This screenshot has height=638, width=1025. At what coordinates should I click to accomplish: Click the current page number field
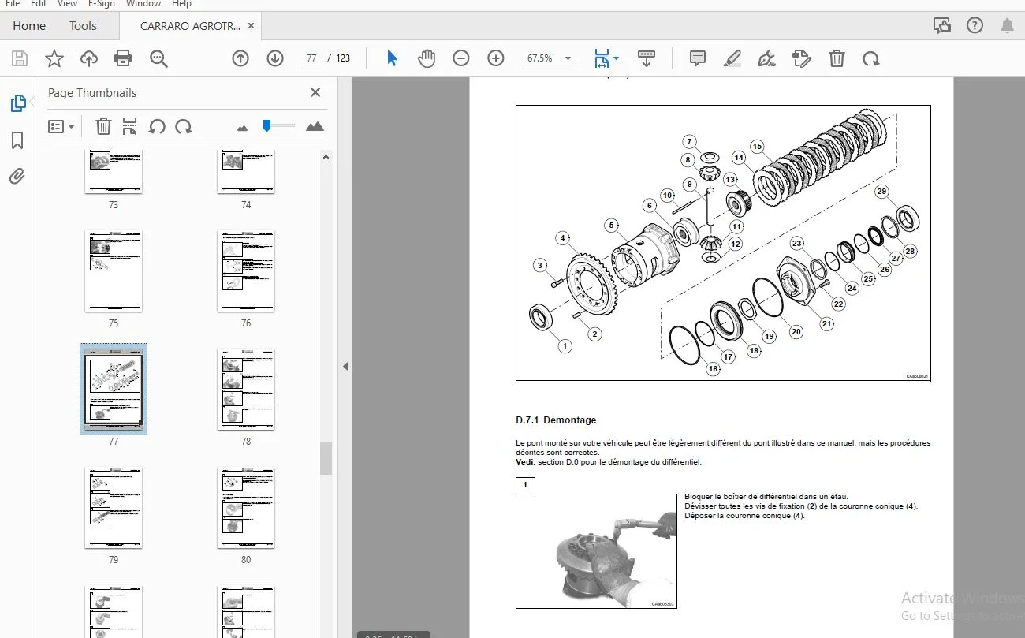click(311, 58)
